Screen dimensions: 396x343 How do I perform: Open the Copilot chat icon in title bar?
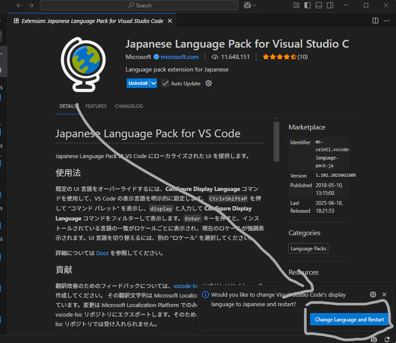click(x=247, y=5)
